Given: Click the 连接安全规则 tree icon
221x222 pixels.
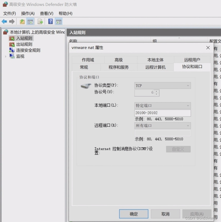Looking at the screenshot, I should tap(12, 50).
